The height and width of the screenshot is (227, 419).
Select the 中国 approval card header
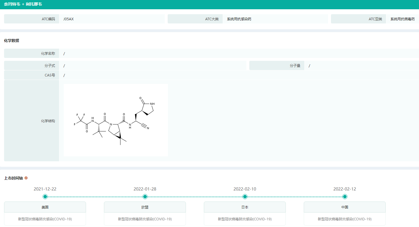[x=345, y=207]
